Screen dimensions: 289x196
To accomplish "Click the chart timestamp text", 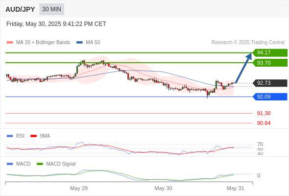I will coord(56,24).
